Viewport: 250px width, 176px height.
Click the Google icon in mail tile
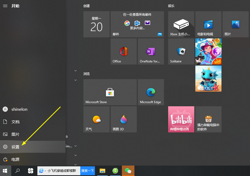click(x=127, y=23)
